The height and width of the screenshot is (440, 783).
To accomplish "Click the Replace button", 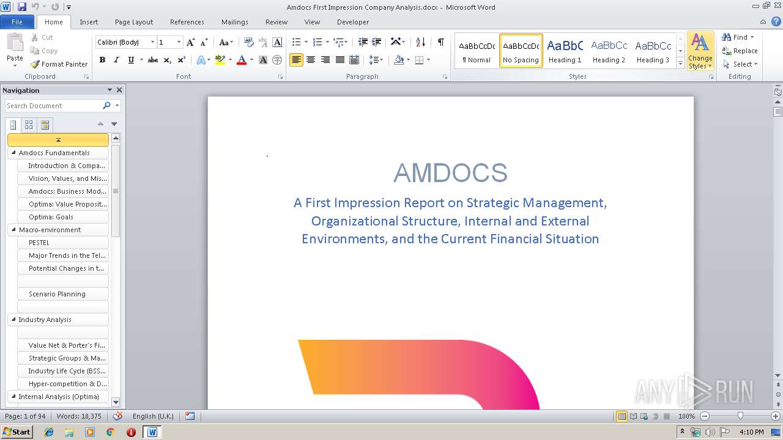I will pos(740,51).
